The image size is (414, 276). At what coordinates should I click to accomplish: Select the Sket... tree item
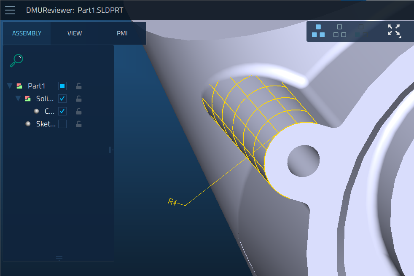click(x=46, y=124)
